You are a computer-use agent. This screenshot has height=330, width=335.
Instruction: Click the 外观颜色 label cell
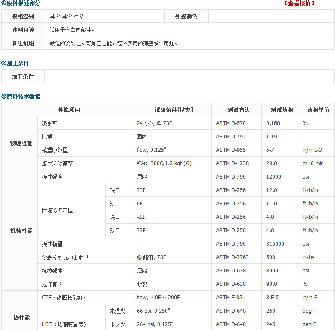pyautogui.click(x=186, y=17)
